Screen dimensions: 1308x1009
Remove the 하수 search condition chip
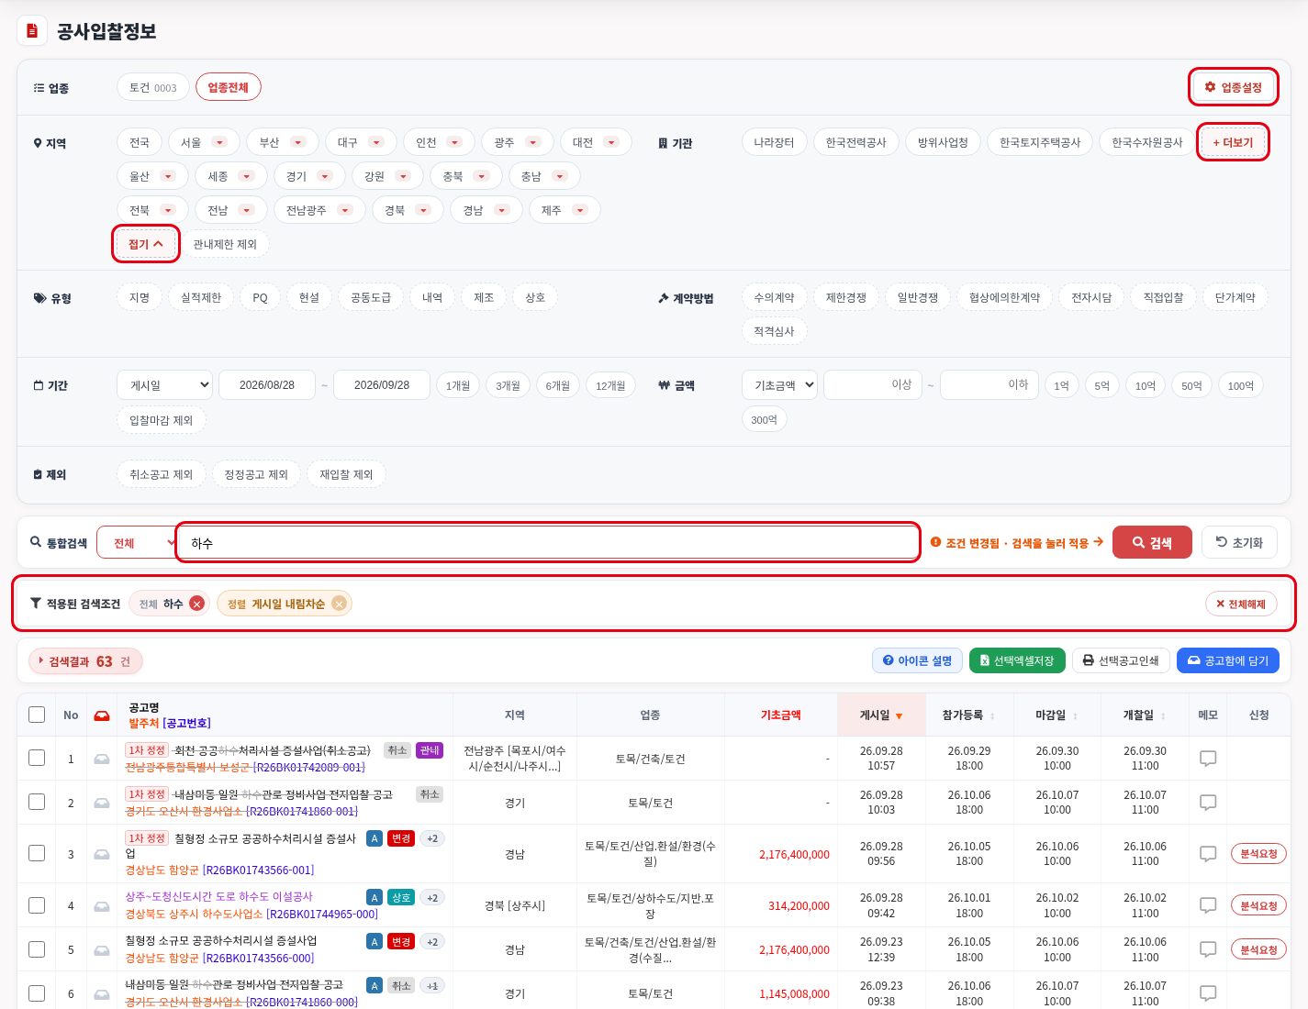click(x=196, y=604)
